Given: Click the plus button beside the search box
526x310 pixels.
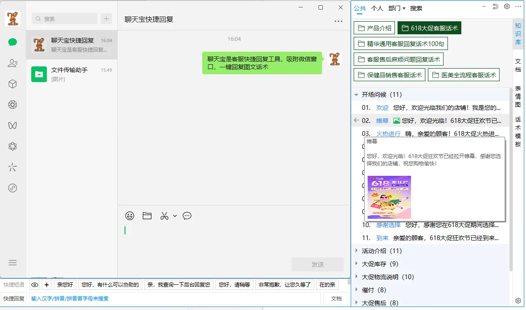Looking at the screenshot, I should tap(106, 19).
